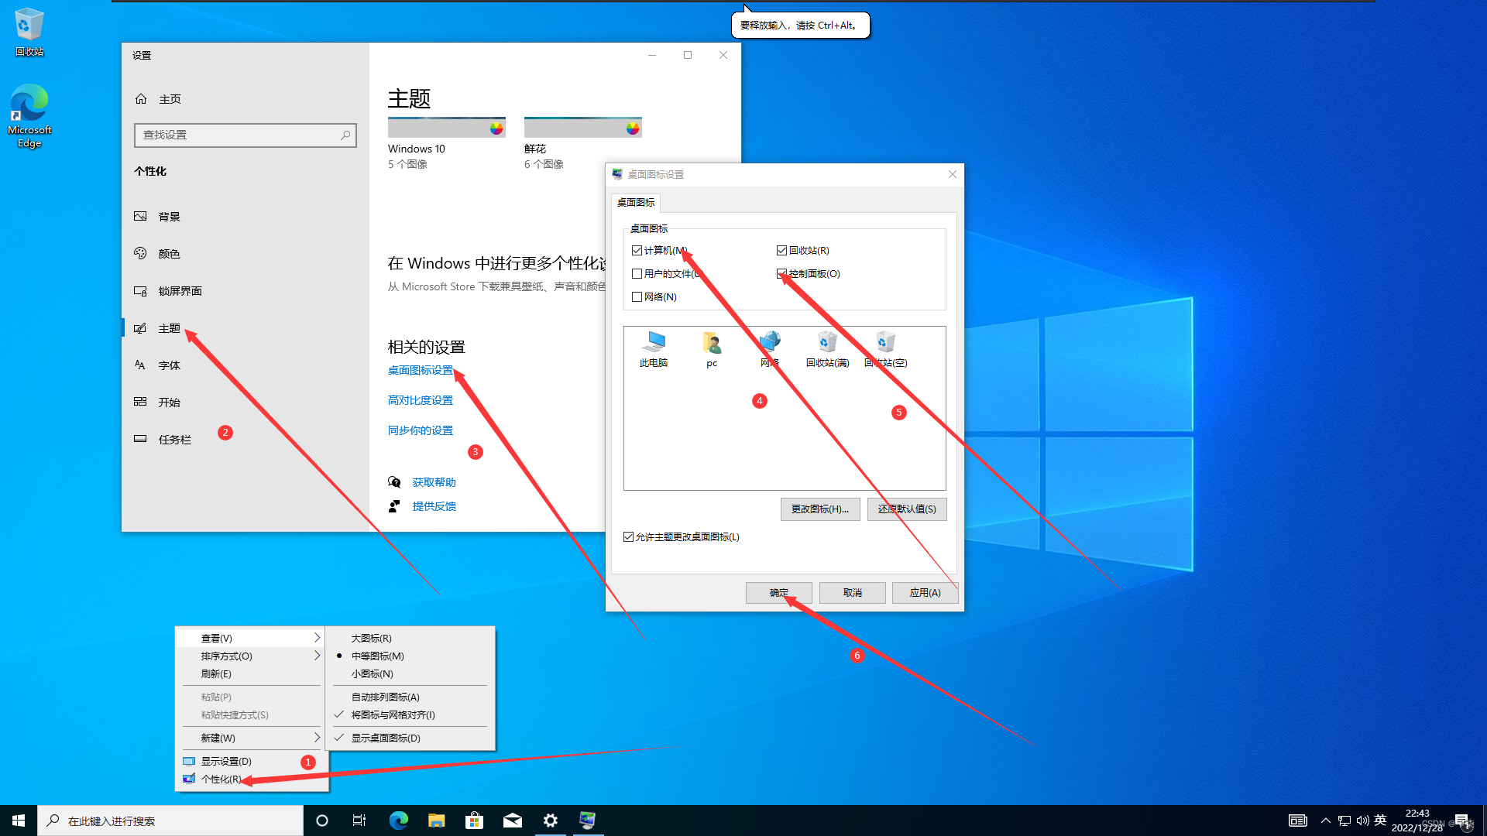
Task: Open the 锁屏界面 settings page
Action: coord(180,291)
